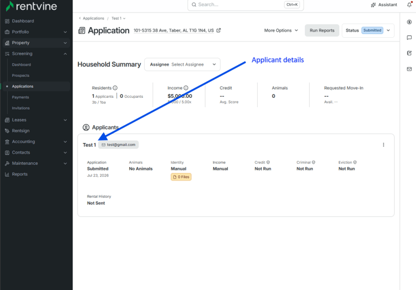Image resolution: width=416 pixels, height=290 pixels.
Task: Go back to Applications breadcrumb
Action: [x=93, y=18]
